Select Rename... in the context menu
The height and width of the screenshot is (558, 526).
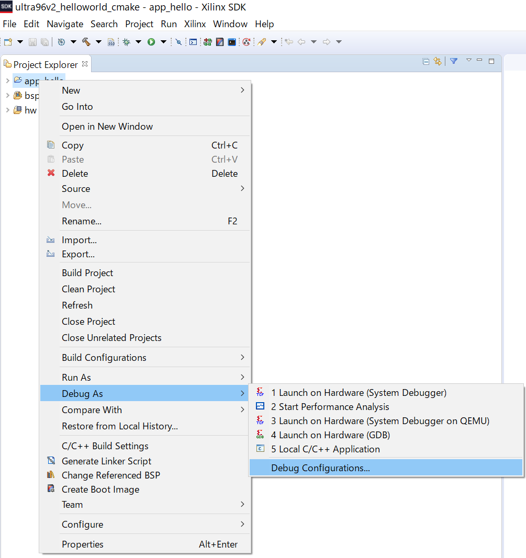pos(145,221)
